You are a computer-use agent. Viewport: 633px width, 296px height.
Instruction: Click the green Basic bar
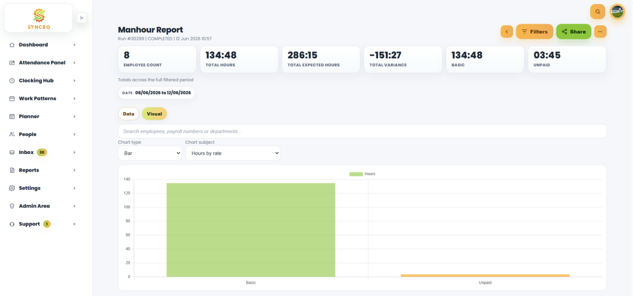tap(251, 230)
